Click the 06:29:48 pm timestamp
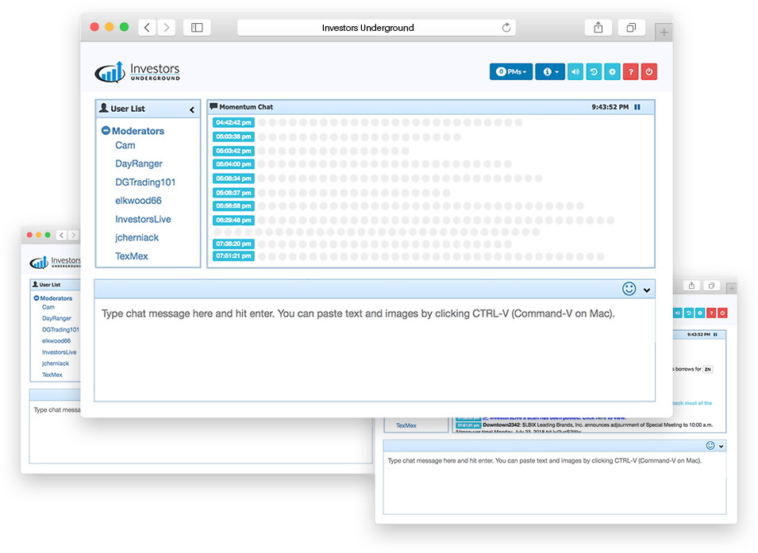The width and height of the screenshot is (758, 553). (233, 220)
